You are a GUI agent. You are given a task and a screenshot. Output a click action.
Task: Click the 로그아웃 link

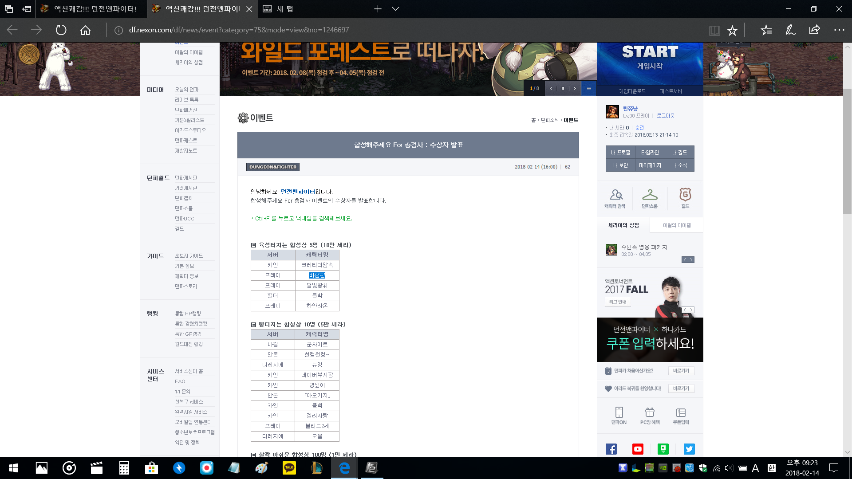click(665, 116)
